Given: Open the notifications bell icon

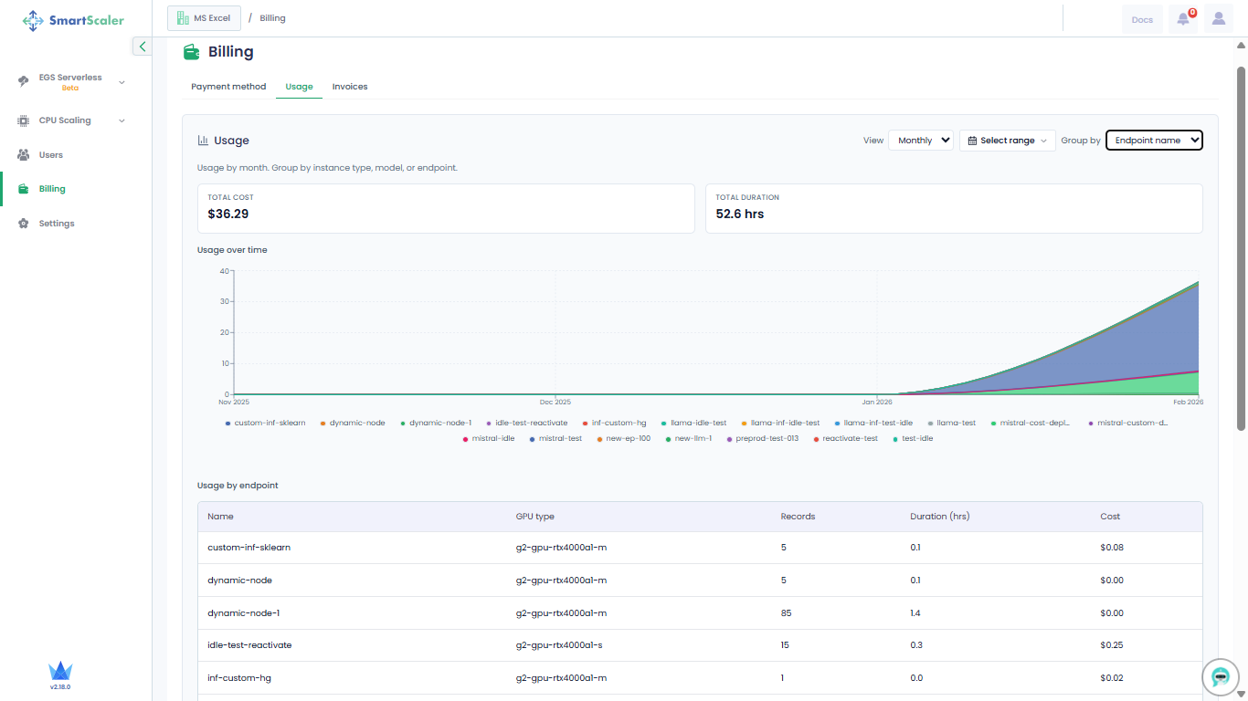Looking at the screenshot, I should tap(1183, 19).
